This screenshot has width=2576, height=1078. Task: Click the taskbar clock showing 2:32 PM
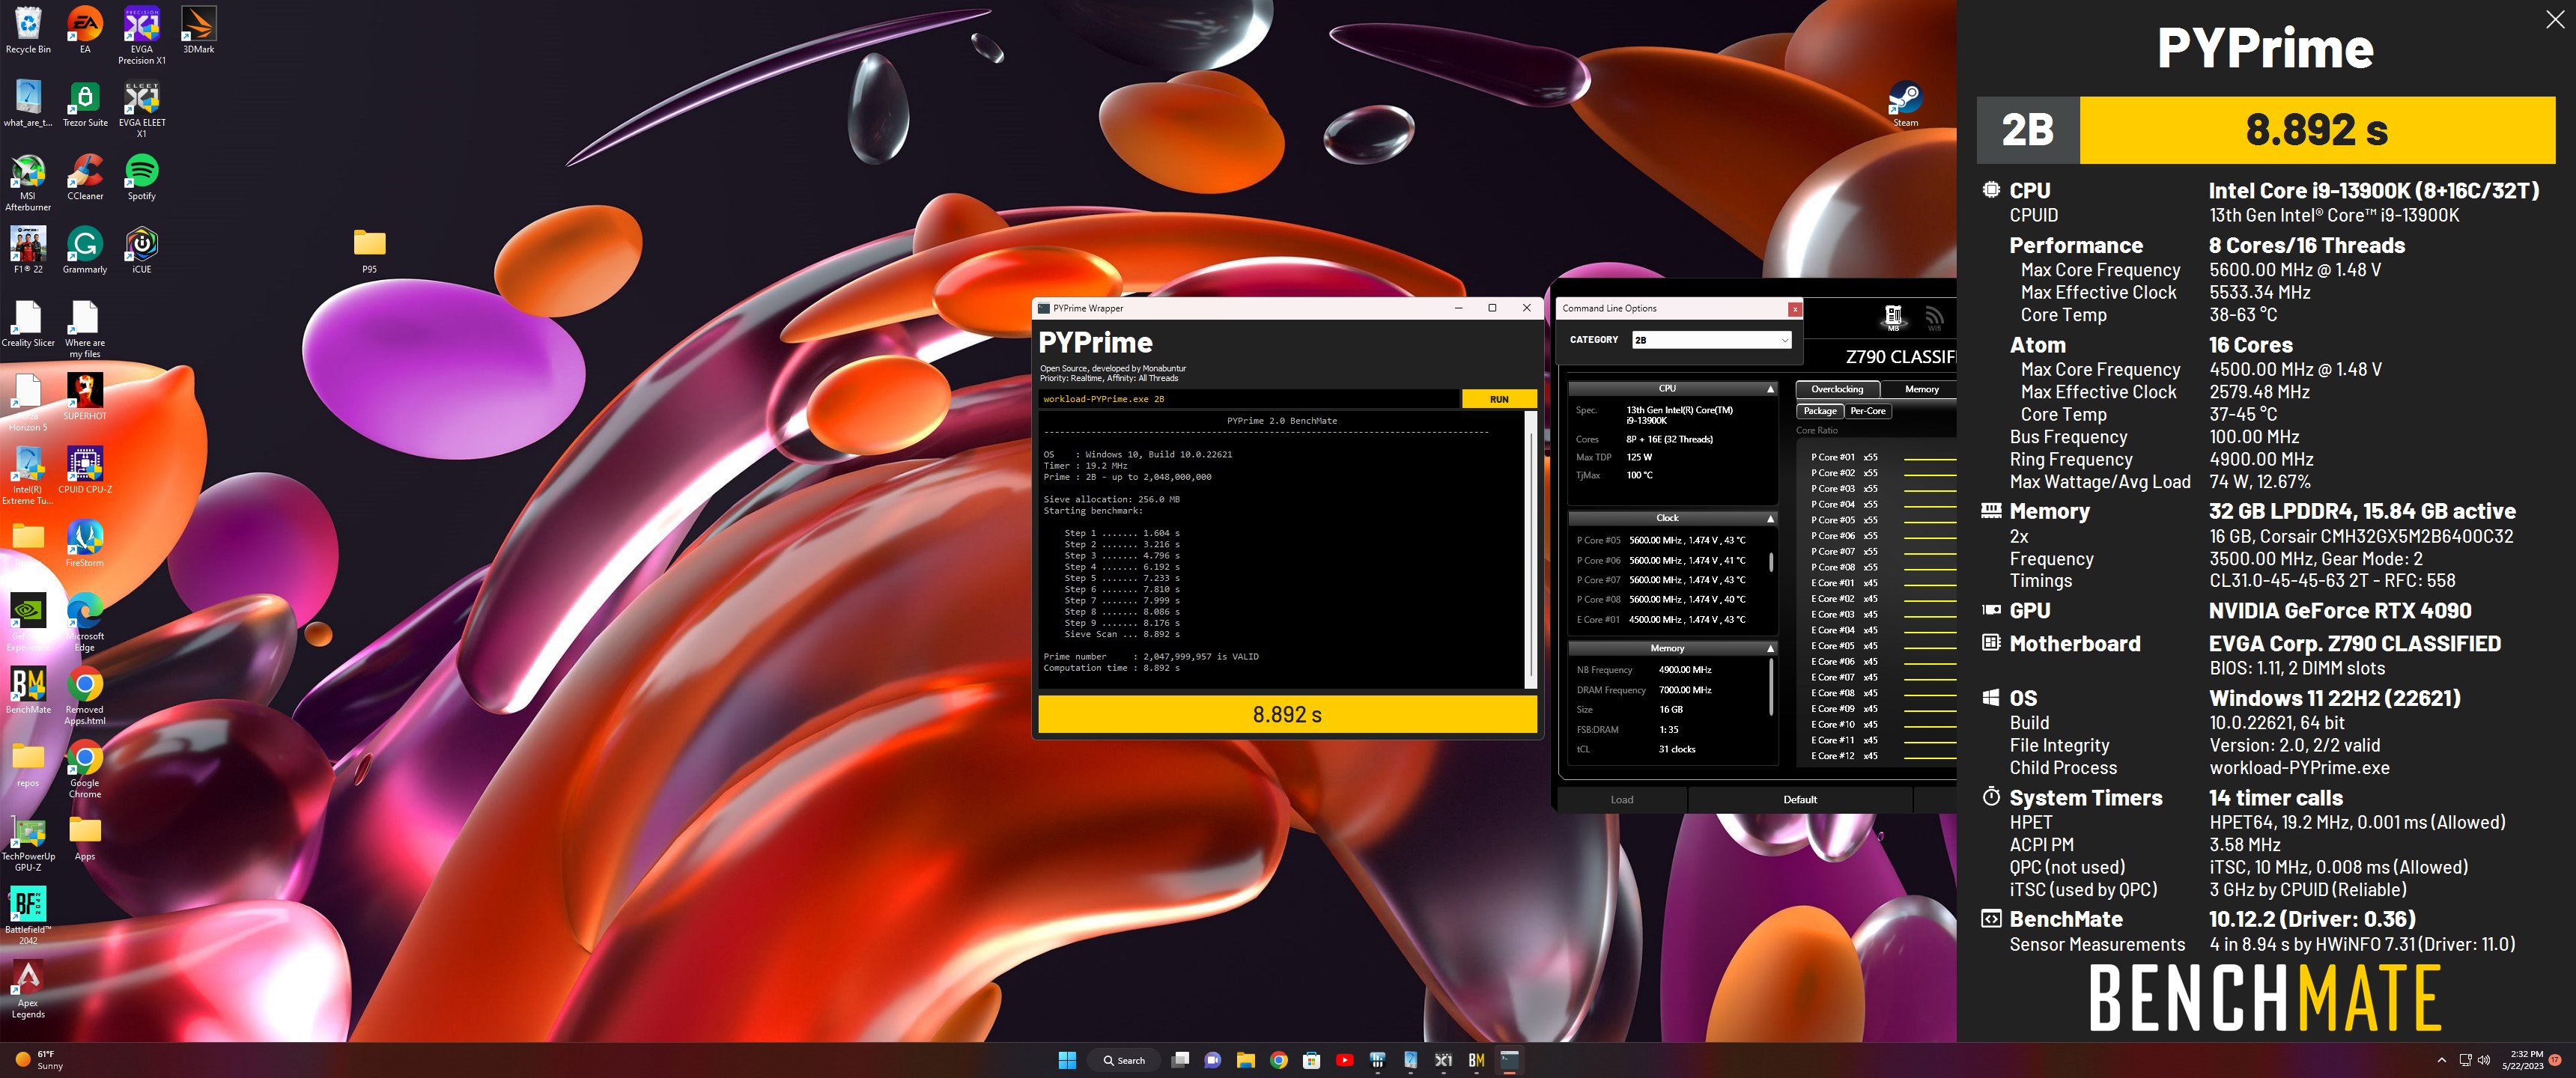(2522, 1060)
